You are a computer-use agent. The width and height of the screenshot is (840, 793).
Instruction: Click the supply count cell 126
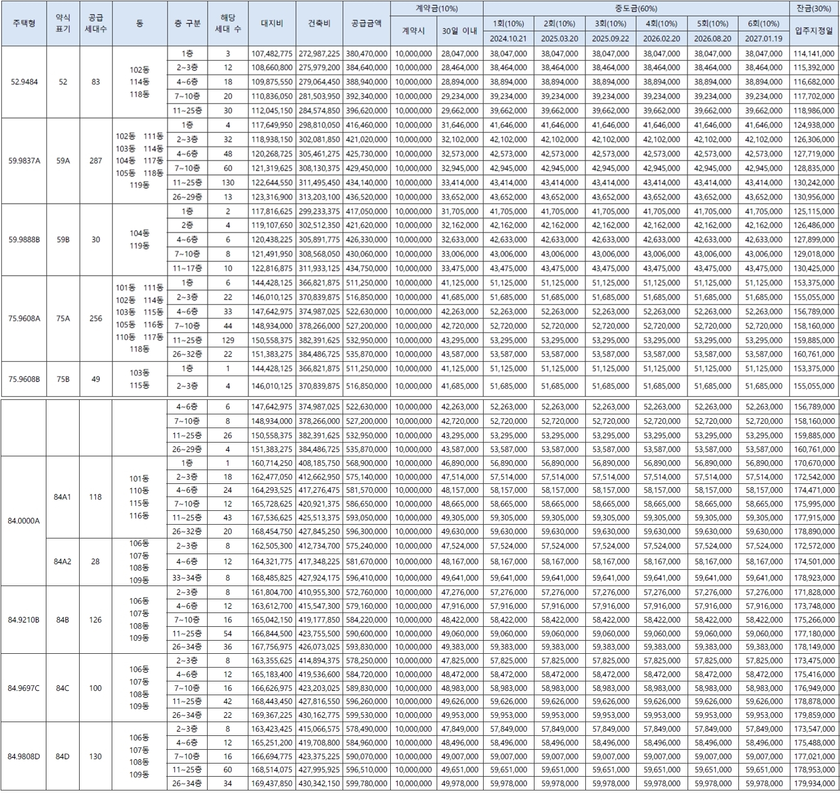(95, 619)
